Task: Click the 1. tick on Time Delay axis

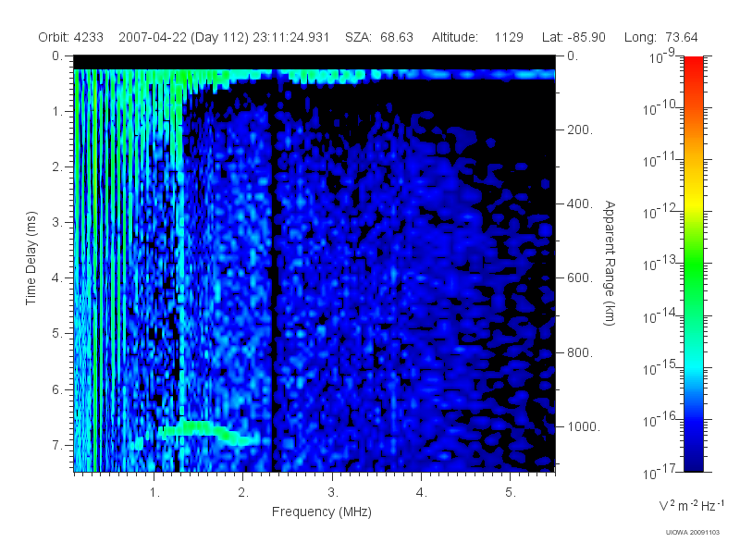Action: (57, 112)
